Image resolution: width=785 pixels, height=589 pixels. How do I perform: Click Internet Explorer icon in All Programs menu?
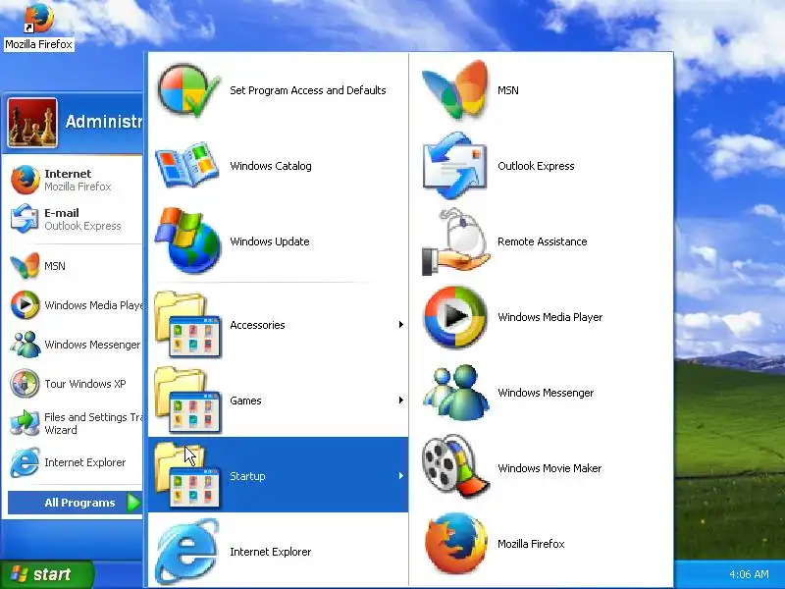click(x=187, y=552)
